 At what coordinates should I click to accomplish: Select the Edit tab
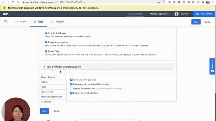[x=38, y=22]
